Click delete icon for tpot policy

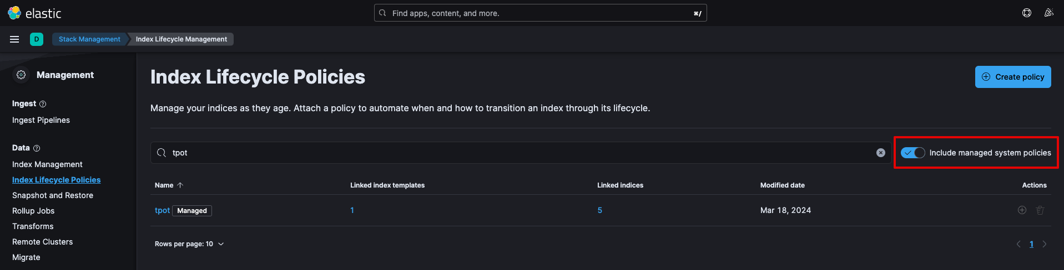coord(1040,210)
